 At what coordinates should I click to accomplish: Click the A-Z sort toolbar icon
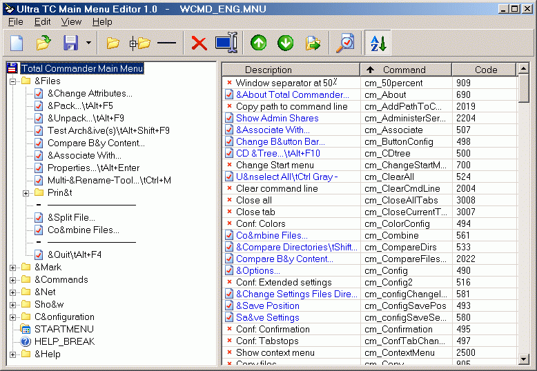[x=378, y=43]
